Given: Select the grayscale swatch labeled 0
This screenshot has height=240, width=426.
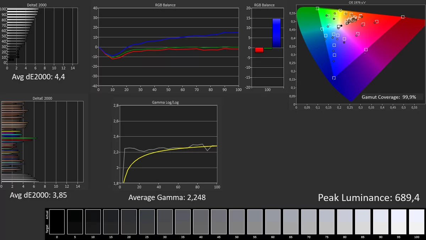Looking at the screenshot, I should (x=57, y=222).
